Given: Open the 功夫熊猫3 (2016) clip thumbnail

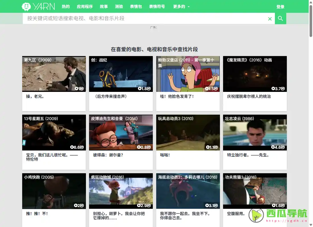Looking at the screenshot, I should 255,191.
